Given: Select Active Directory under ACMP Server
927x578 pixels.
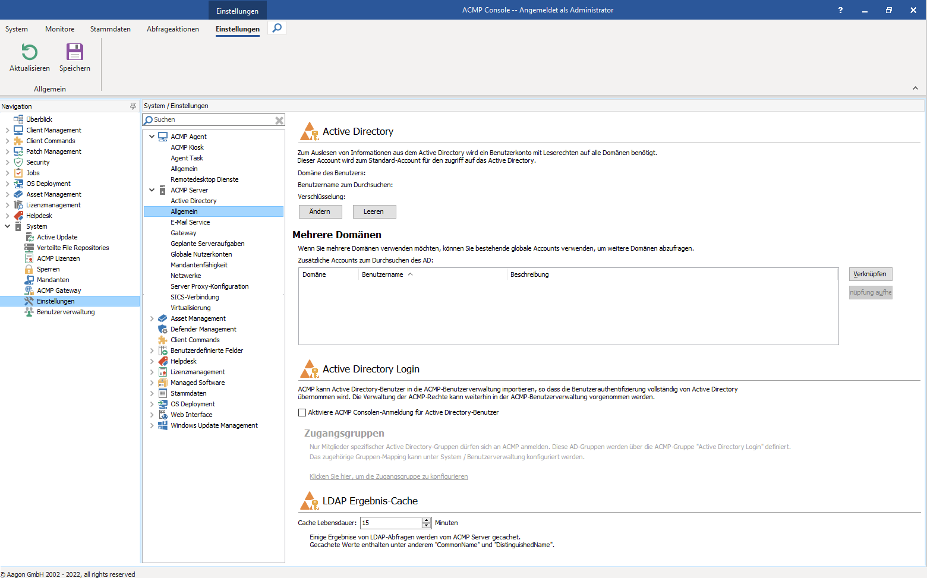Looking at the screenshot, I should tap(194, 201).
